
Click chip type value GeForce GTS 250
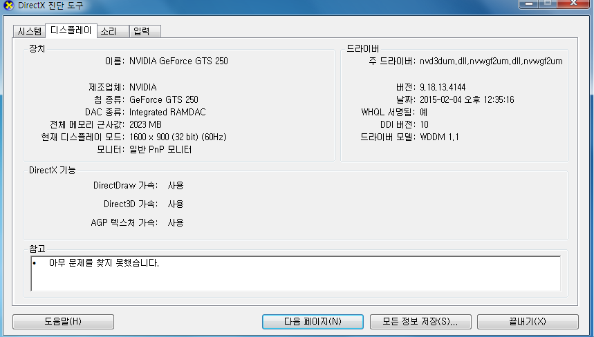coord(164,100)
